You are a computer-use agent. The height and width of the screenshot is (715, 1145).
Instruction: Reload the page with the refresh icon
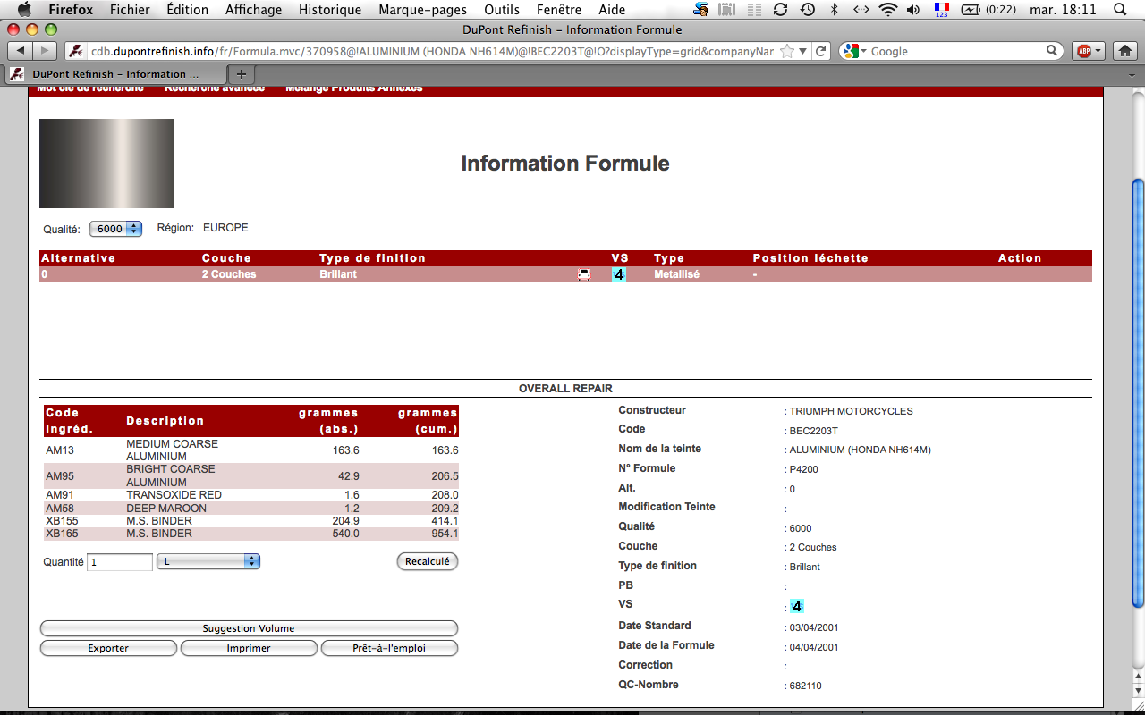[x=821, y=51]
